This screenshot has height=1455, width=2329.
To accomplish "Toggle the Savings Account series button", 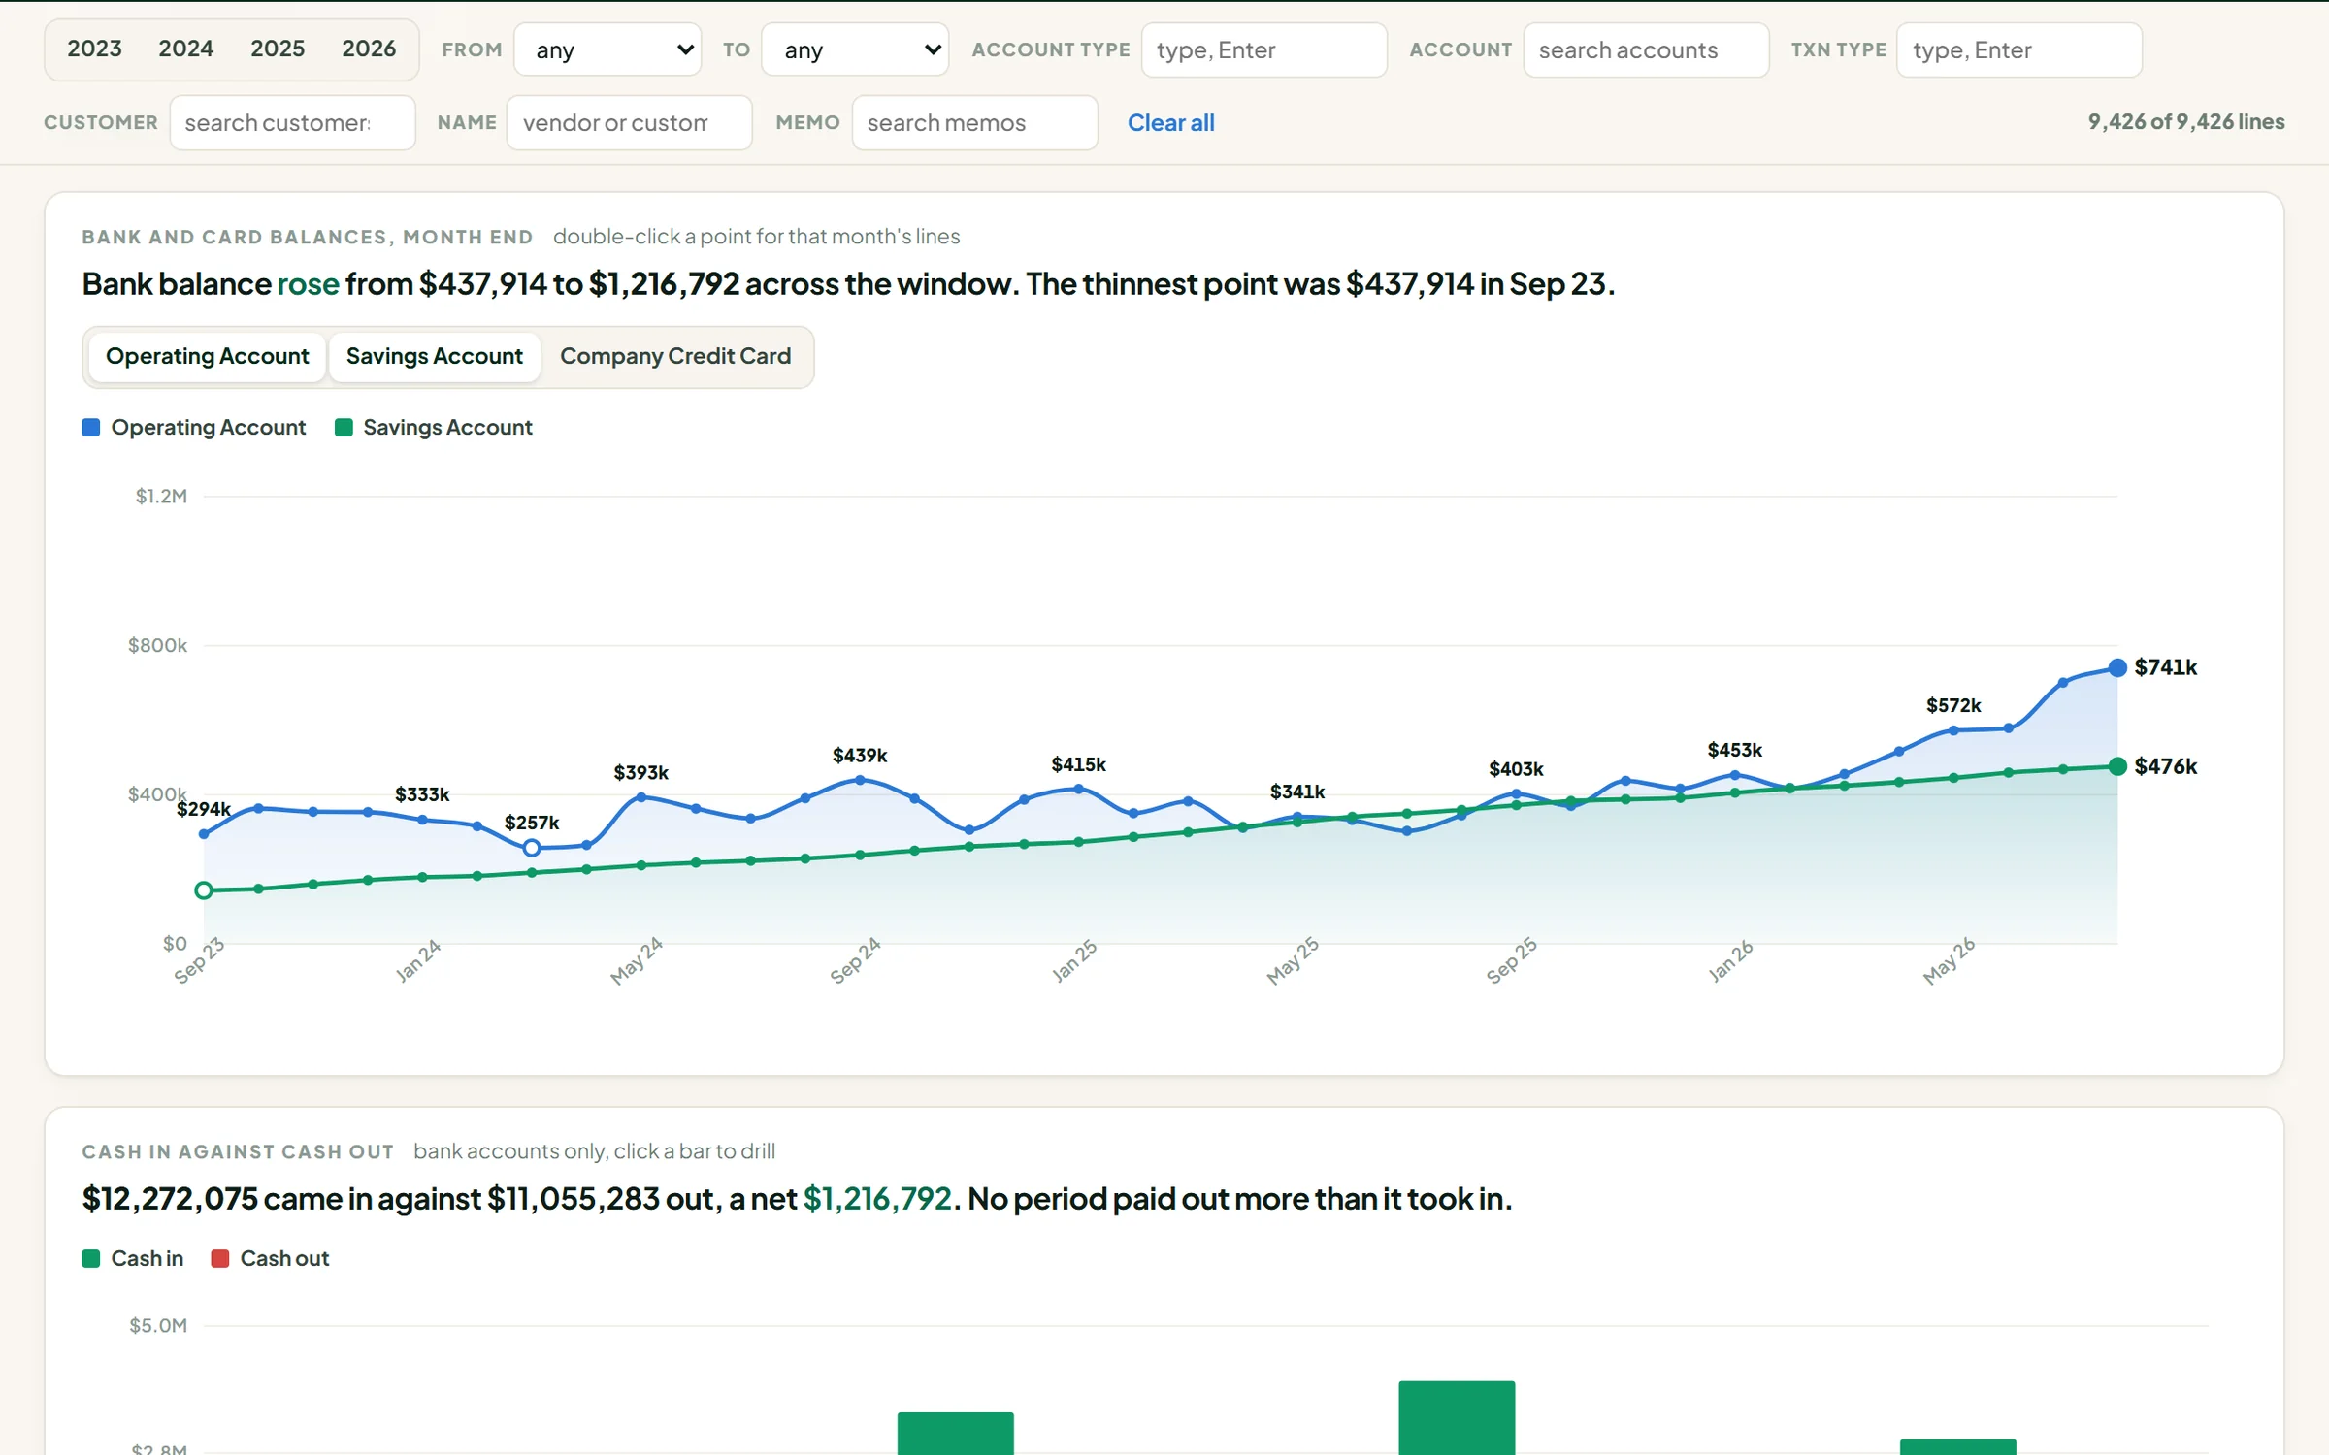I will pos(434,356).
